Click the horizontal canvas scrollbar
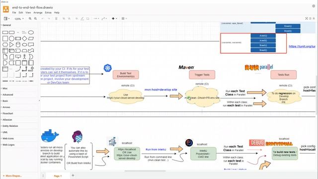 145,171
